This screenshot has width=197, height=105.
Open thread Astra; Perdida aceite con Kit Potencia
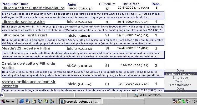[x=28, y=84]
